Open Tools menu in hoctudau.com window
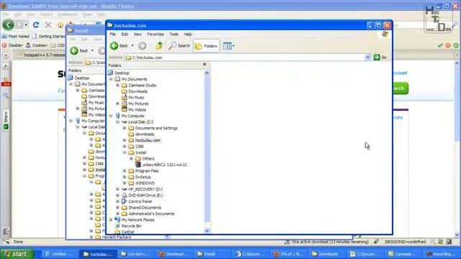The height and width of the screenshot is (259, 461). pyautogui.click(x=174, y=35)
